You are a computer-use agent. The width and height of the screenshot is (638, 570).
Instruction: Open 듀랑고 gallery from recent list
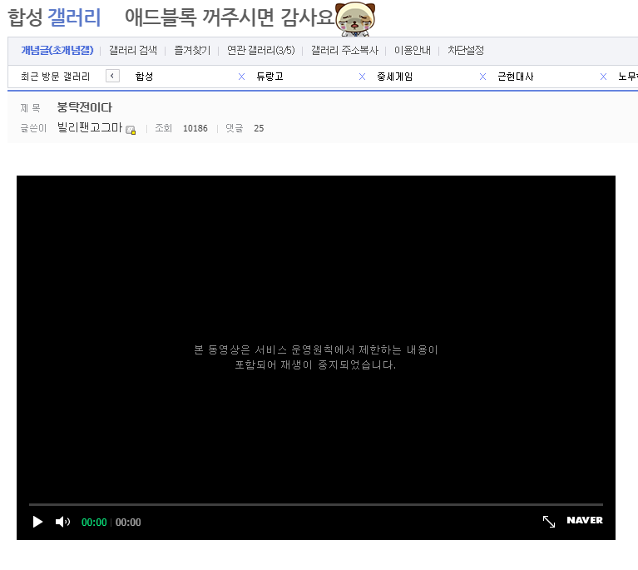(270, 77)
